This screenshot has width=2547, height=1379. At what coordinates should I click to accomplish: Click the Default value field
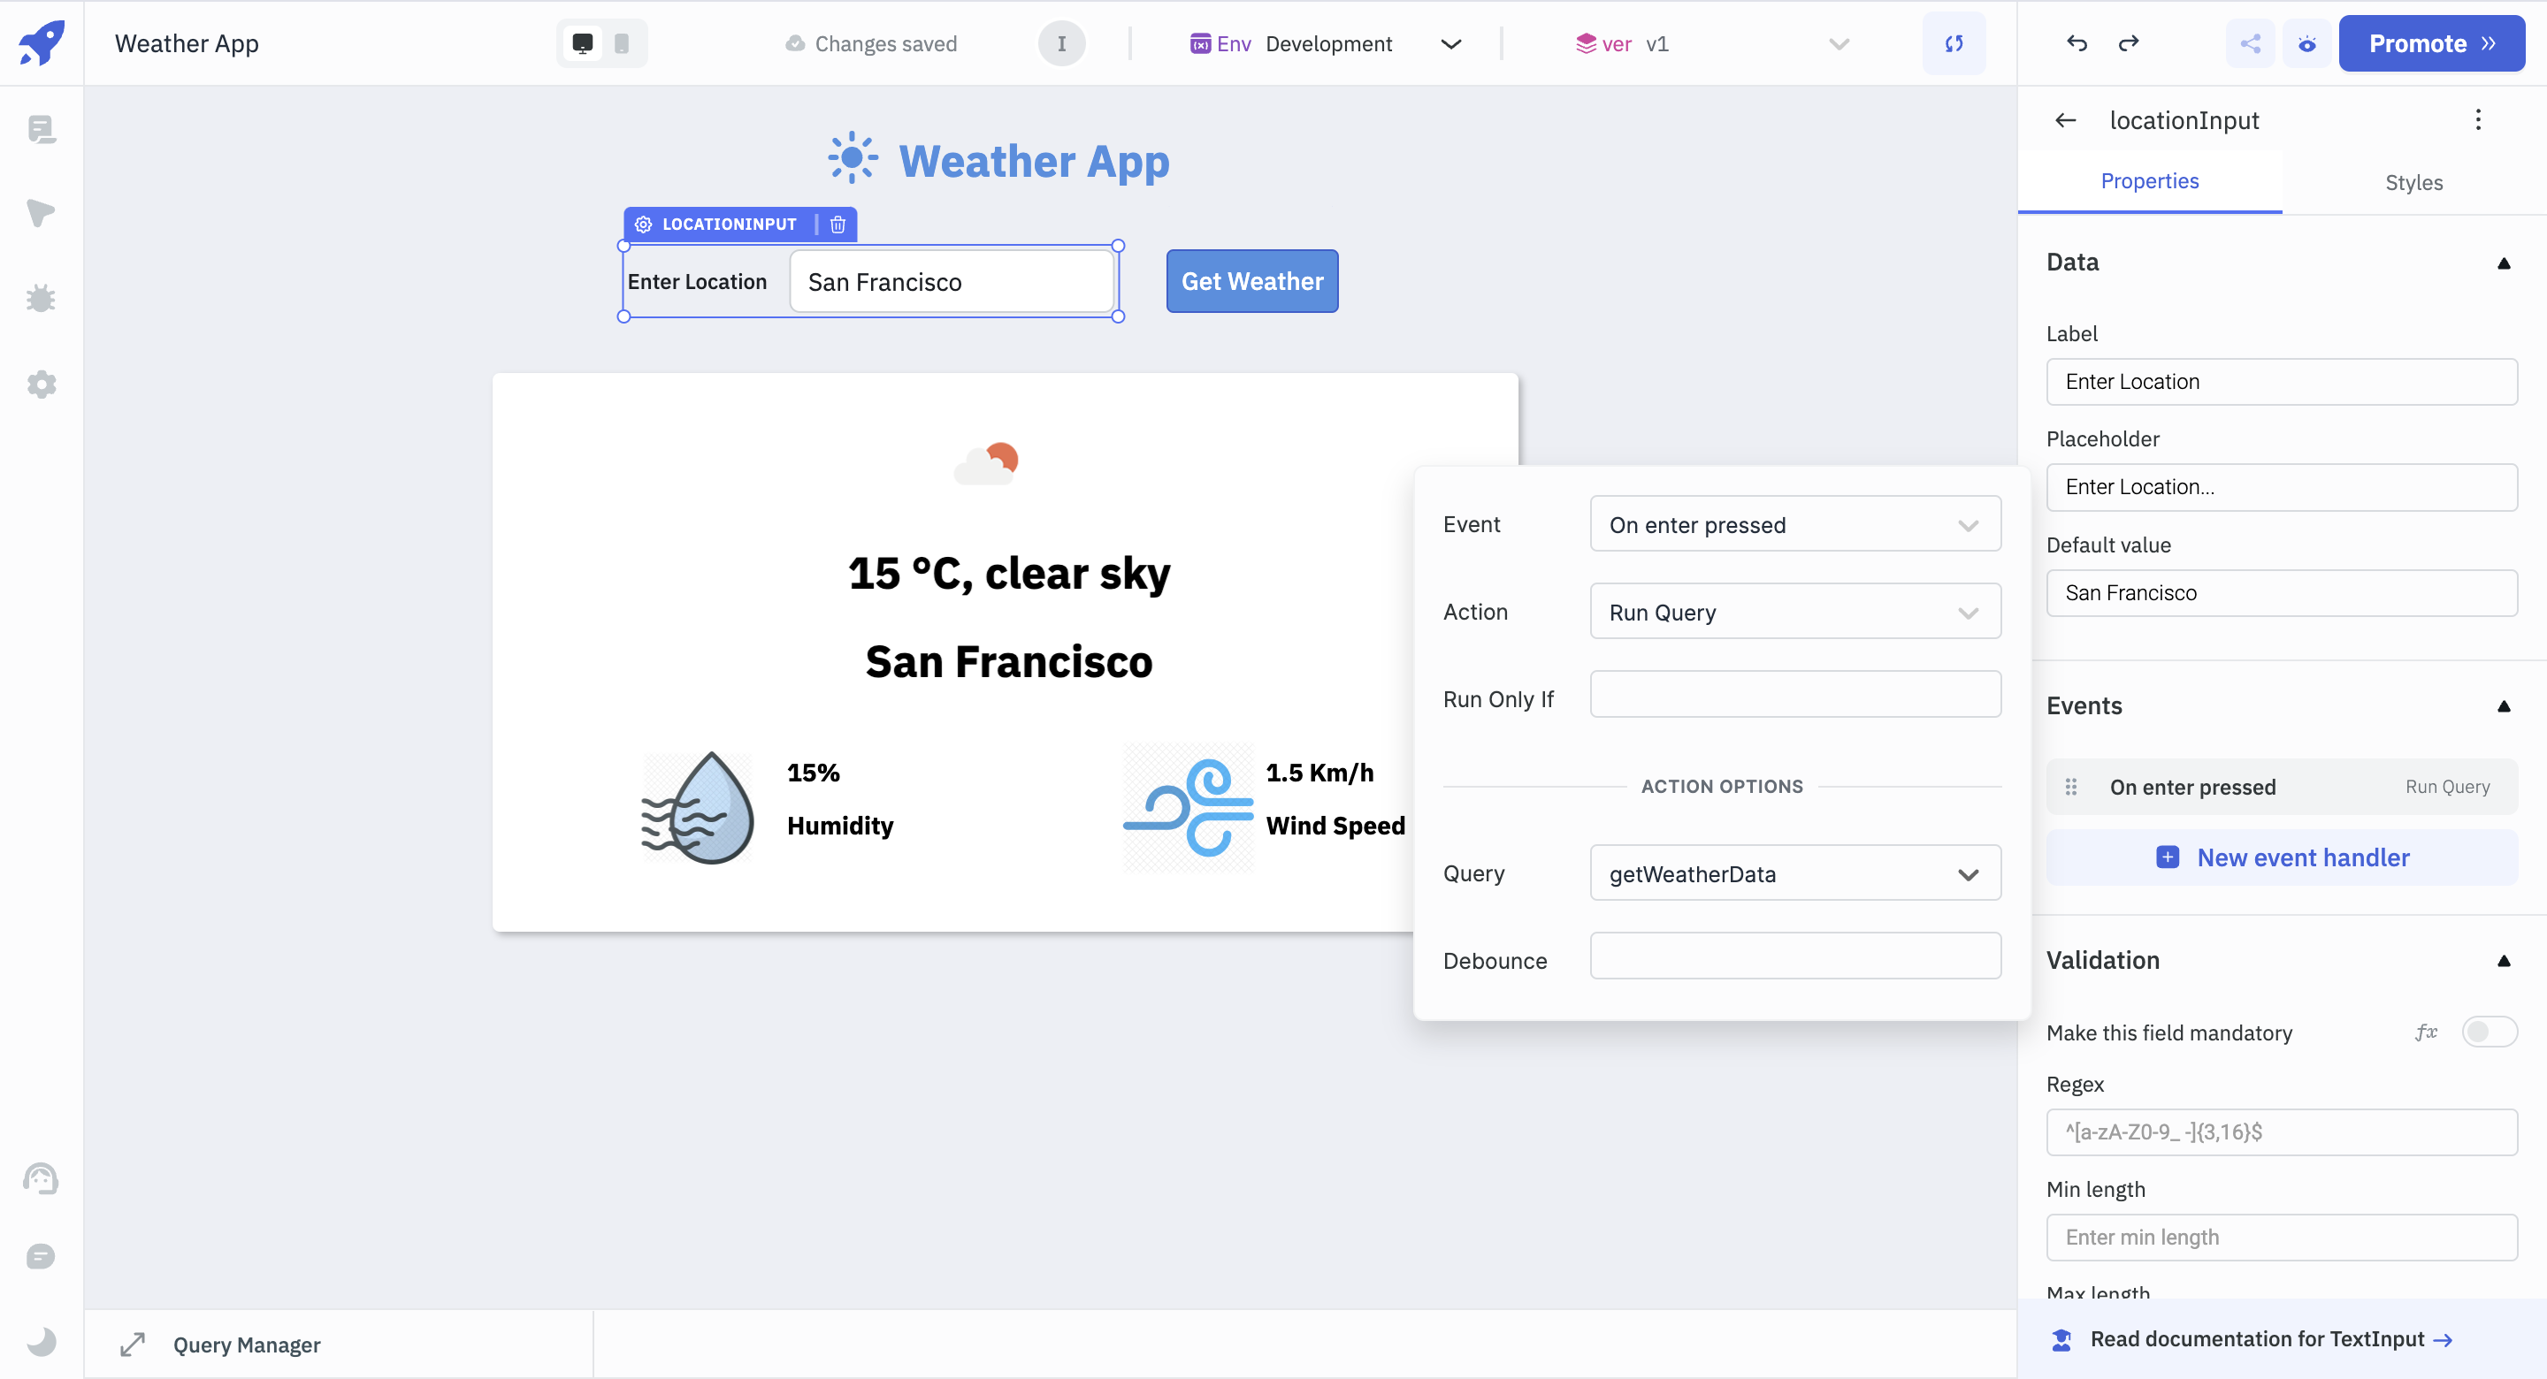(x=2282, y=593)
